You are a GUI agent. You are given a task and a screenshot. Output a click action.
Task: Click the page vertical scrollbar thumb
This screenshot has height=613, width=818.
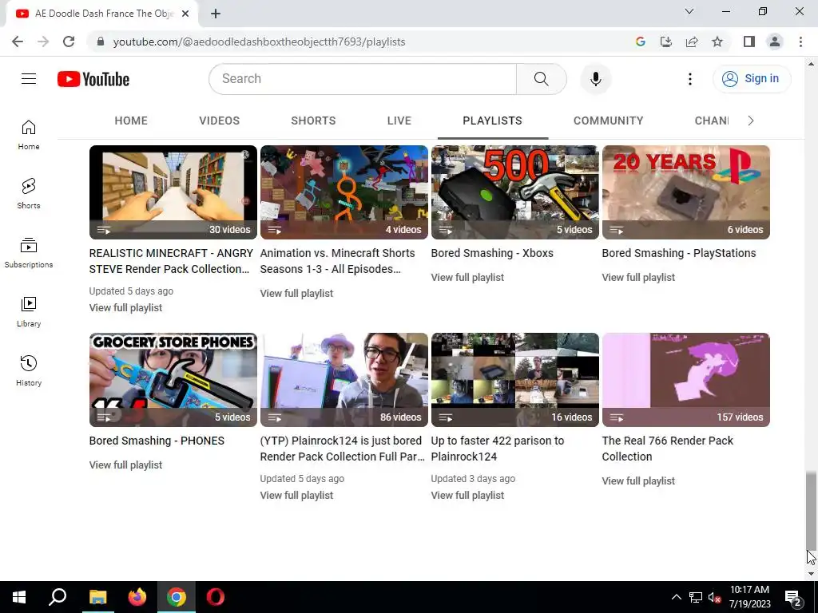pos(811,512)
